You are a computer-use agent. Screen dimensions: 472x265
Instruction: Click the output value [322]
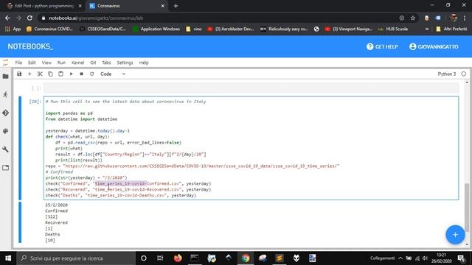(x=51, y=216)
